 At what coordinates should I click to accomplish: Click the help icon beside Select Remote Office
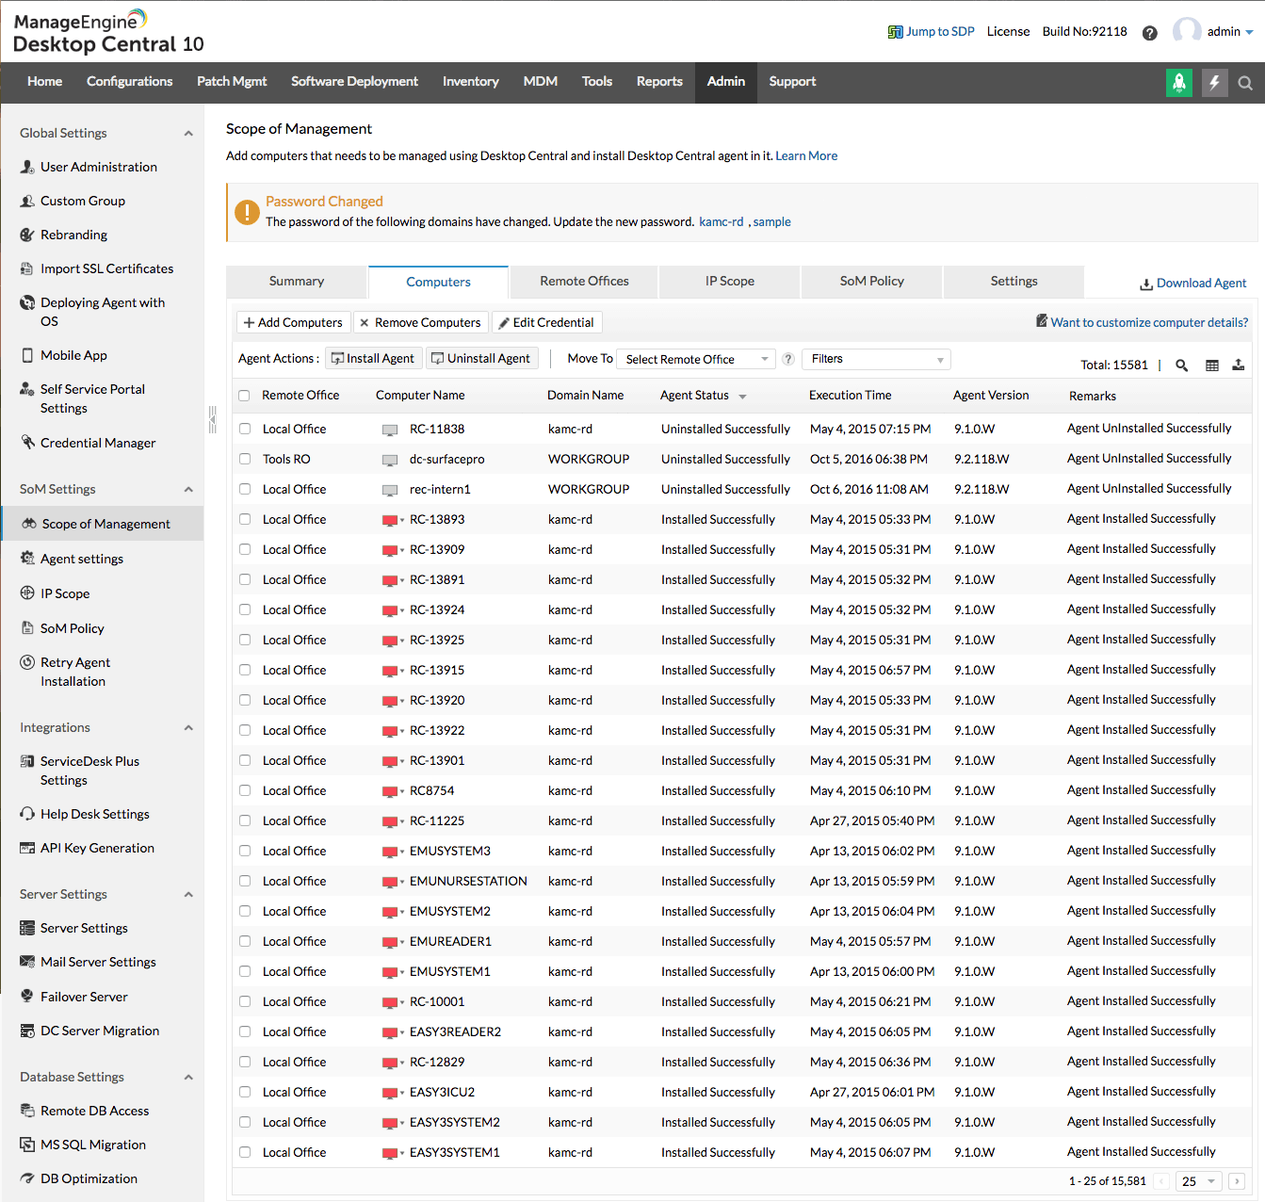coord(788,359)
